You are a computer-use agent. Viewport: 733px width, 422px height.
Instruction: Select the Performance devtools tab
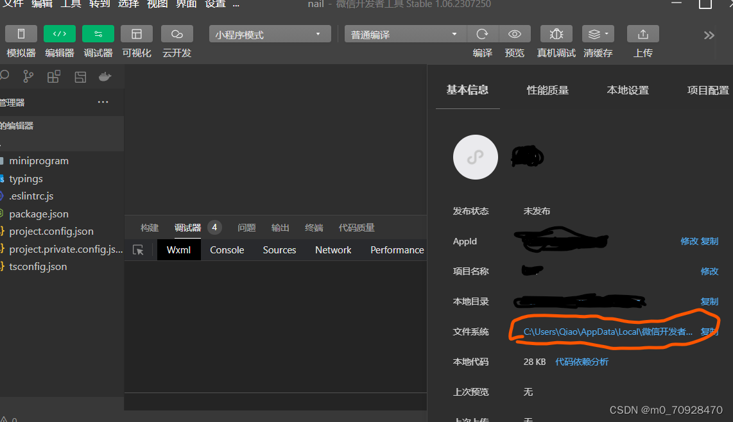pos(397,250)
